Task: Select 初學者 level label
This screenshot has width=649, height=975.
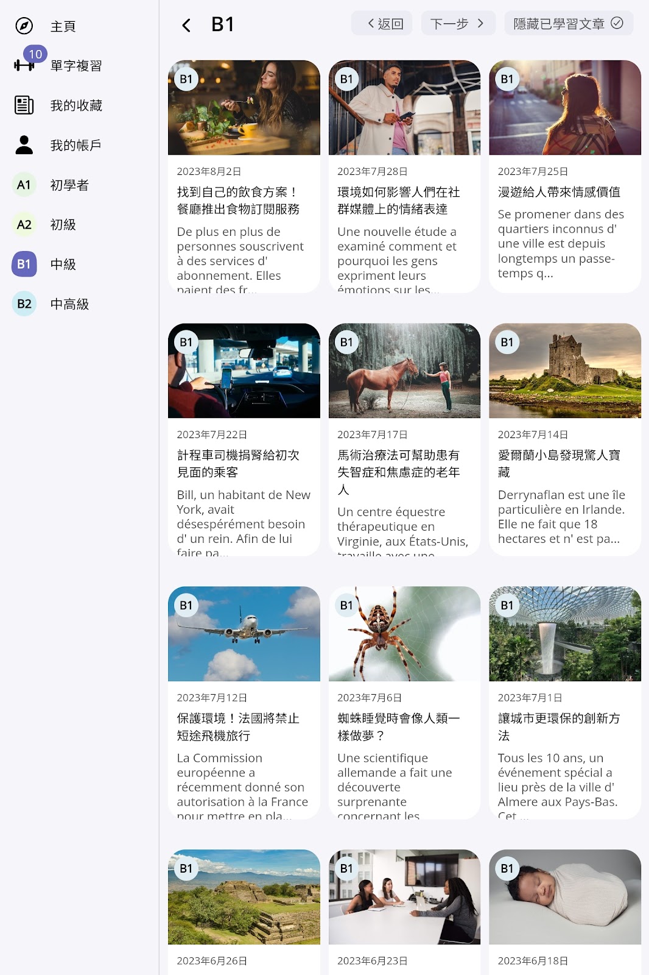Action: pos(69,185)
